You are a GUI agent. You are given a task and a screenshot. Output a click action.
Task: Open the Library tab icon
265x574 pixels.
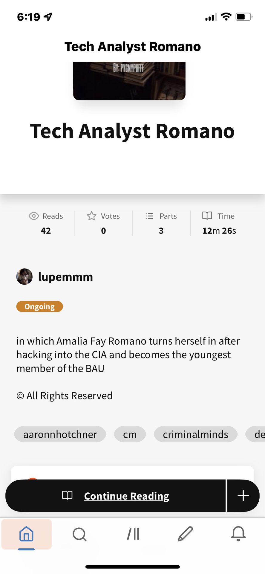pos(133,534)
